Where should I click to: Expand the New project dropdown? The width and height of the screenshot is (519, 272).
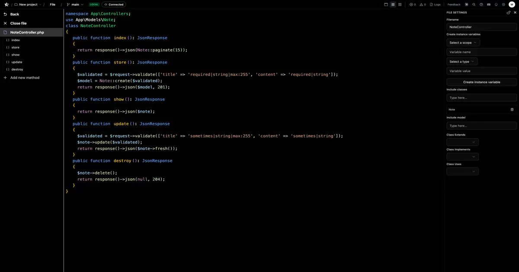(x=28, y=4)
